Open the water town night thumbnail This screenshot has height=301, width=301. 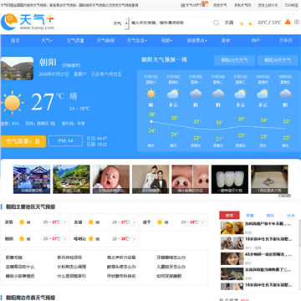32,179
